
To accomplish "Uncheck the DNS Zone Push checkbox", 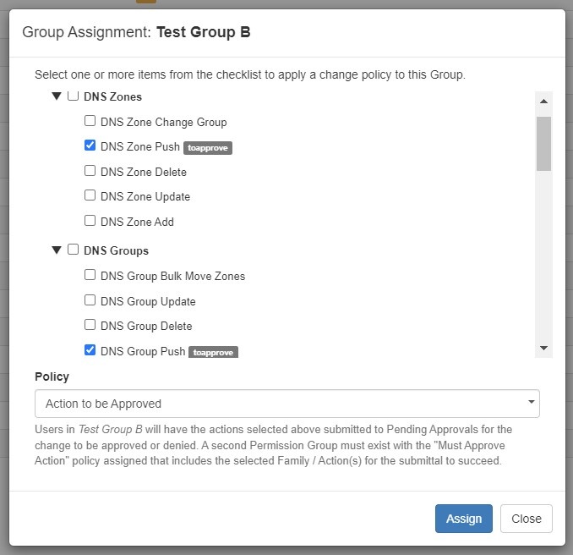I will point(90,146).
